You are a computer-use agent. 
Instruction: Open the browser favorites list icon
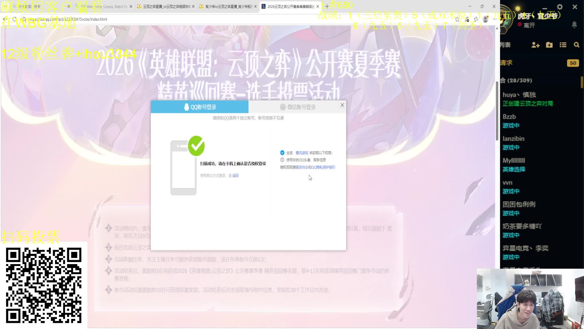click(x=476, y=19)
